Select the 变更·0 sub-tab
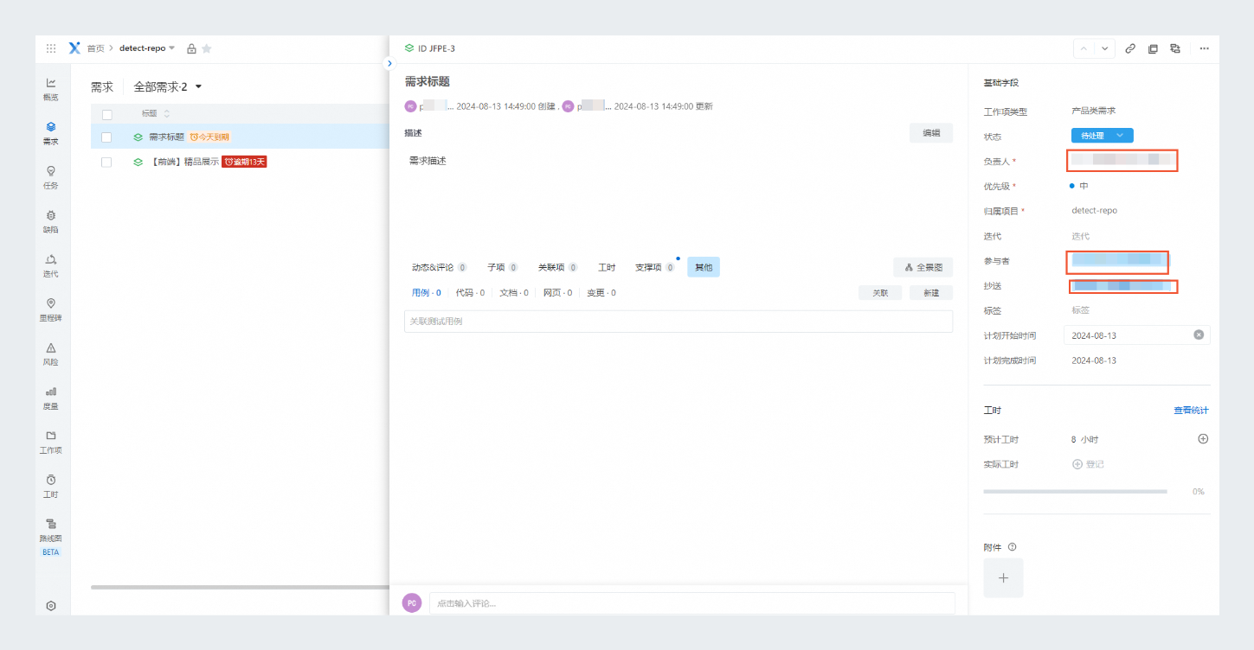The height and width of the screenshot is (650, 1254). (601, 293)
